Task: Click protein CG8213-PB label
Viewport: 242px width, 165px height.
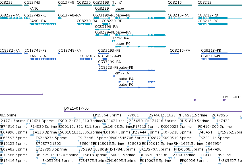Action: 211,51
